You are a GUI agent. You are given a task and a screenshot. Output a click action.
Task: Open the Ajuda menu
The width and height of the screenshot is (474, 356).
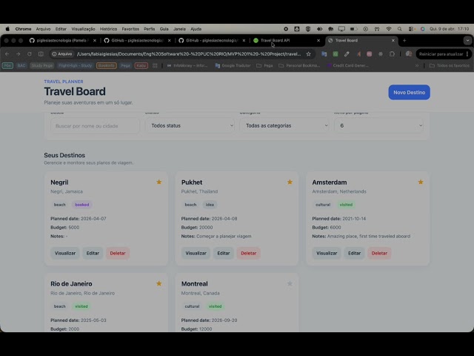(196, 29)
